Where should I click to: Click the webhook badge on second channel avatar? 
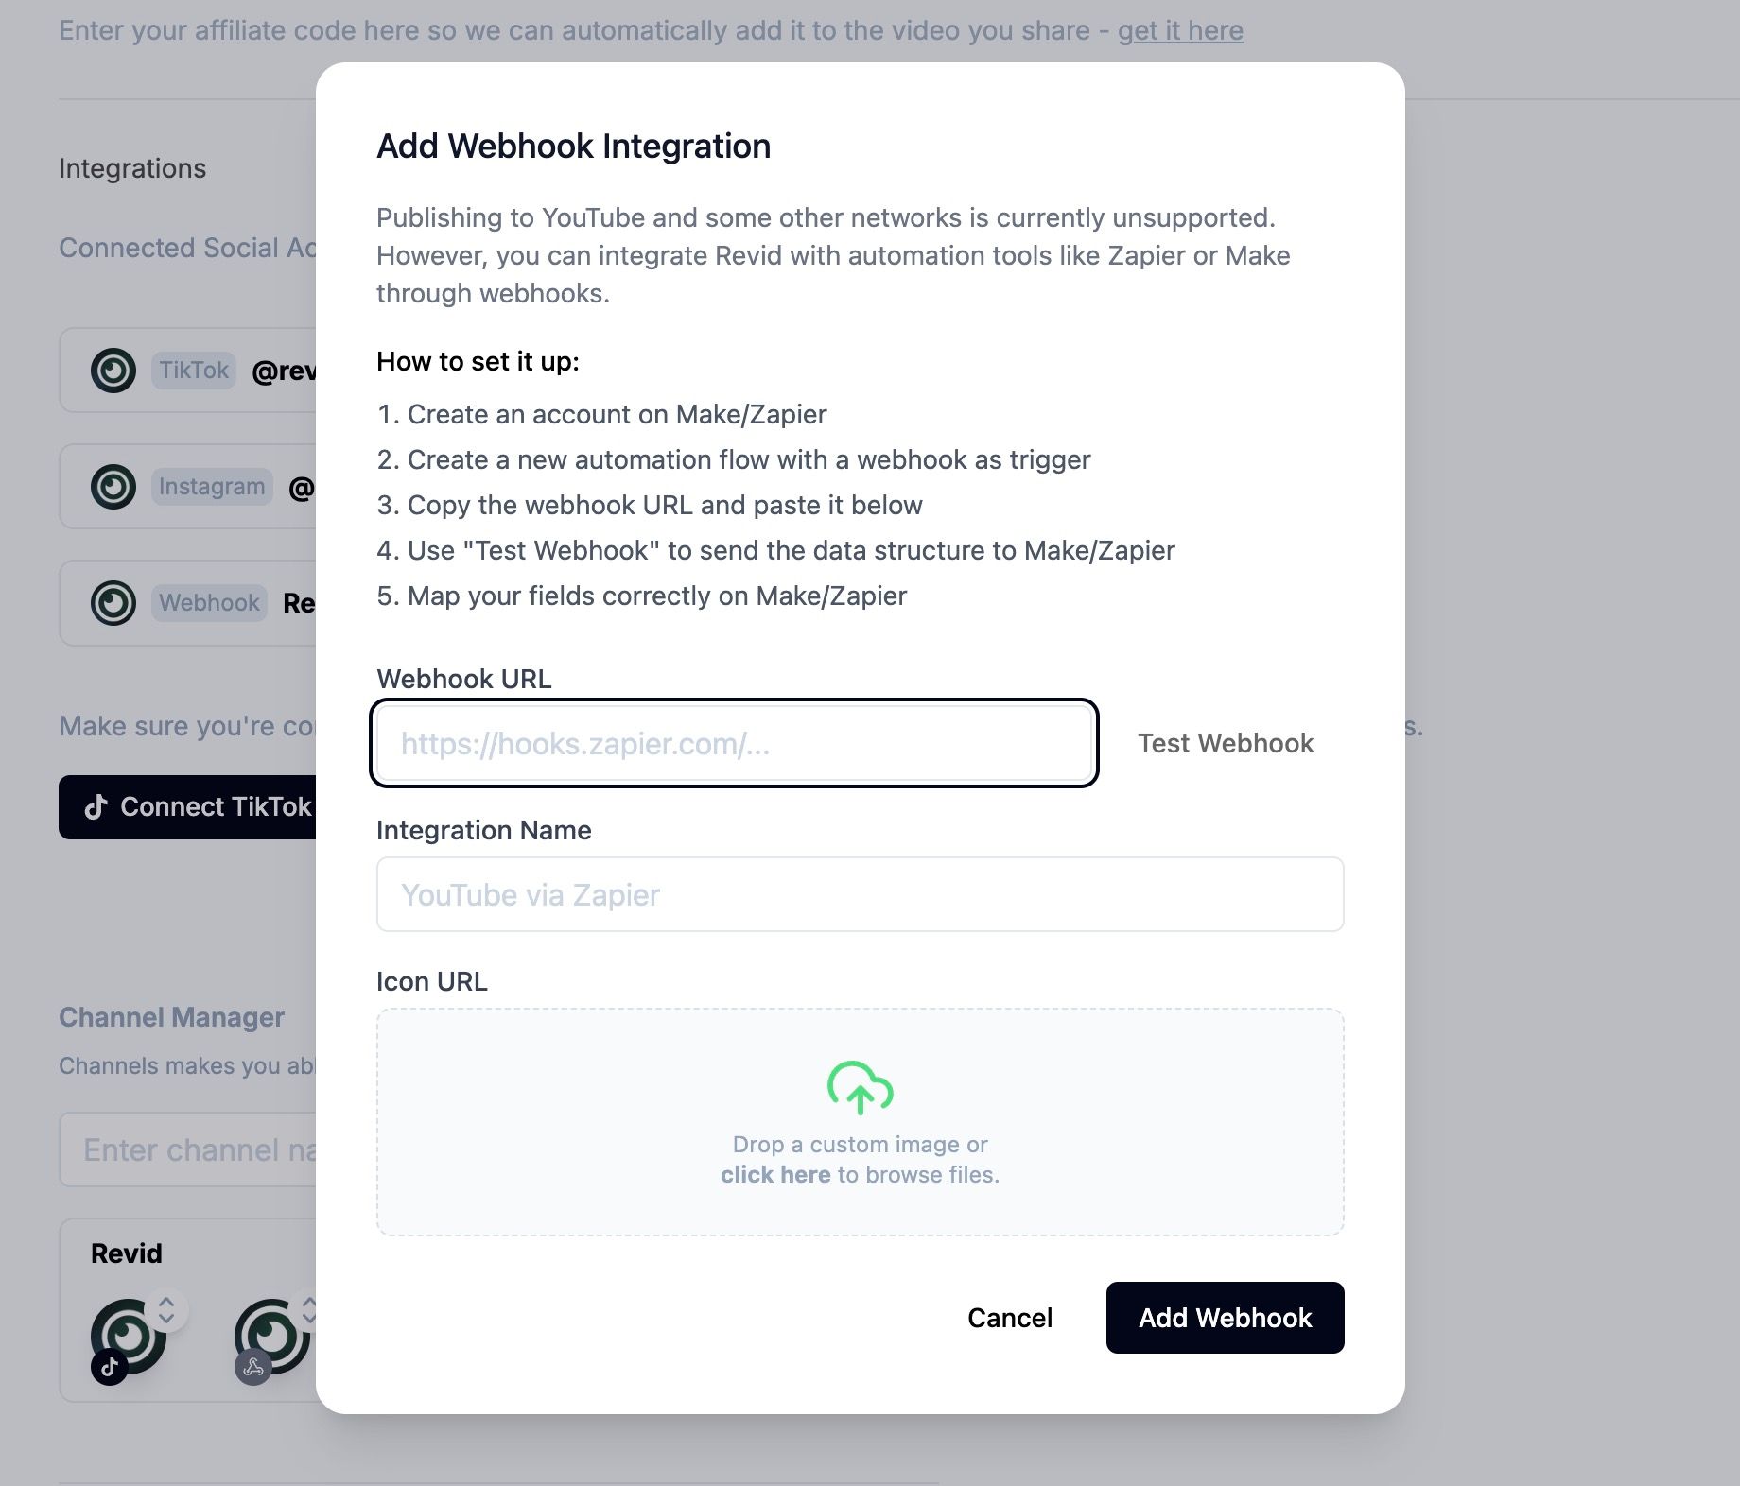point(253,1367)
